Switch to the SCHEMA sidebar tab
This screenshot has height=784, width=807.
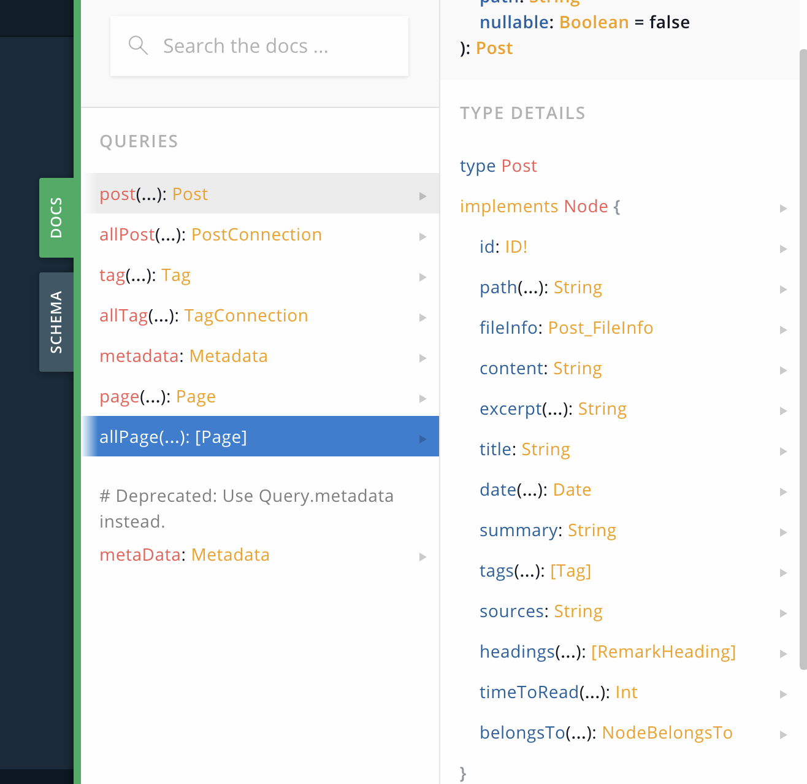point(56,321)
